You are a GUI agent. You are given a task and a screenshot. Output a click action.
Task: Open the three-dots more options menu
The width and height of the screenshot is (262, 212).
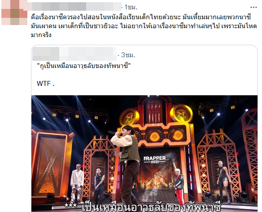click(x=253, y=7)
